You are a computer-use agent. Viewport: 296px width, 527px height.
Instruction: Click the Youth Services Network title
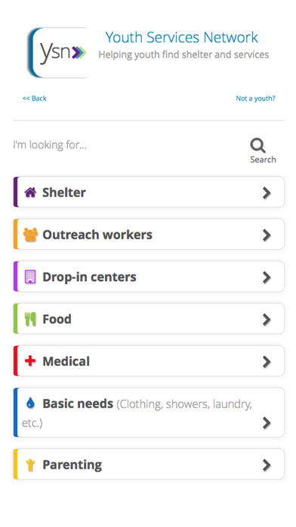click(182, 37)
